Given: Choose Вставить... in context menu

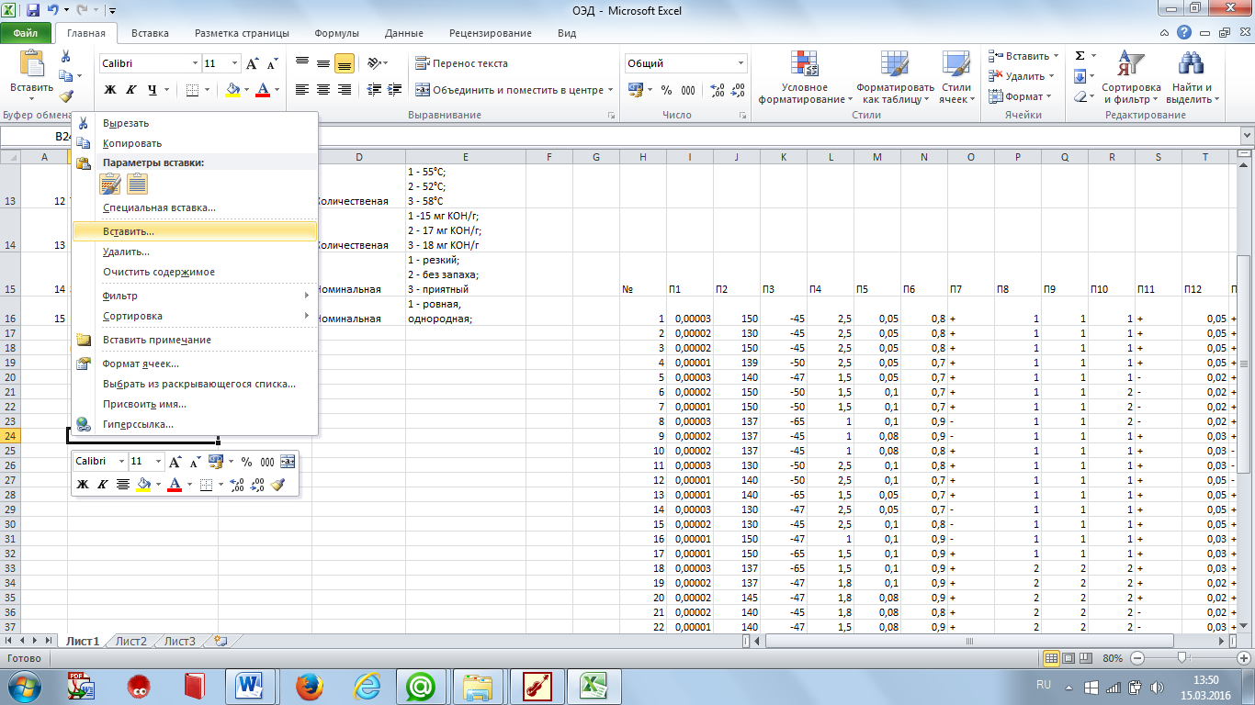Looking at the screenshot, I should [x=194, y=231].
